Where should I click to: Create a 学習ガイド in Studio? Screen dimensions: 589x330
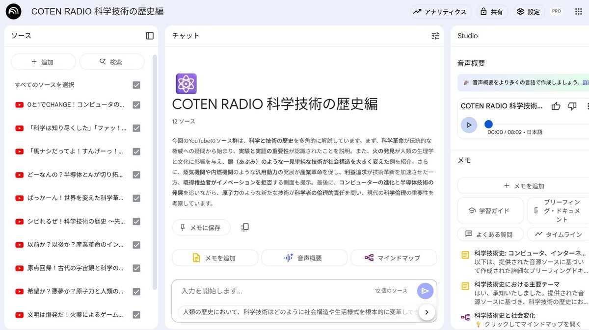[x=489, y=211]
